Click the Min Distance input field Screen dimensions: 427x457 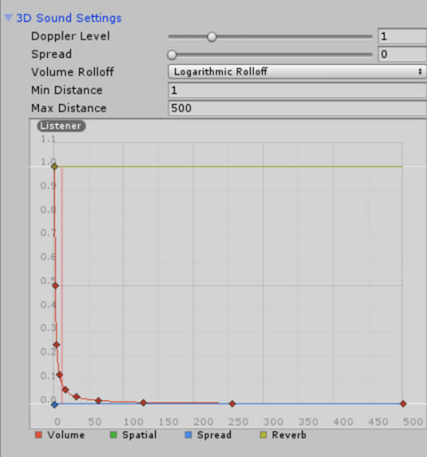[298, 90]
